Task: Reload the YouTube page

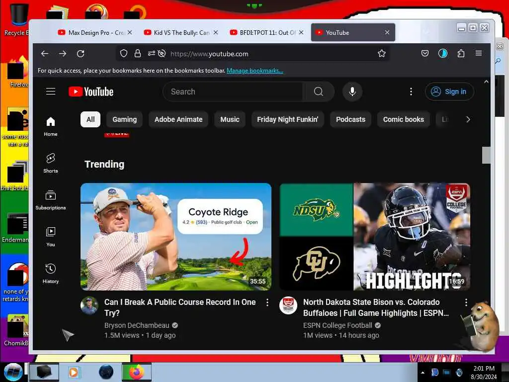Action: [x=81, y=54]
